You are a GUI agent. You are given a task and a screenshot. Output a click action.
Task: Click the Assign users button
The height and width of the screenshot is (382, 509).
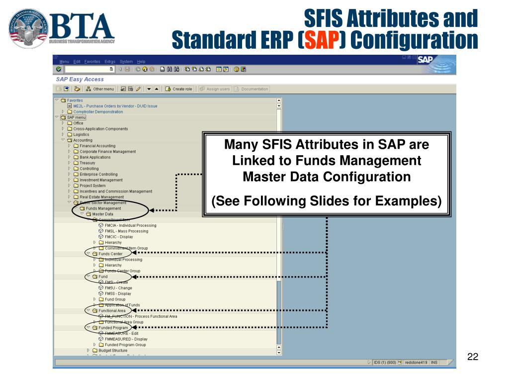click(215, 89)
